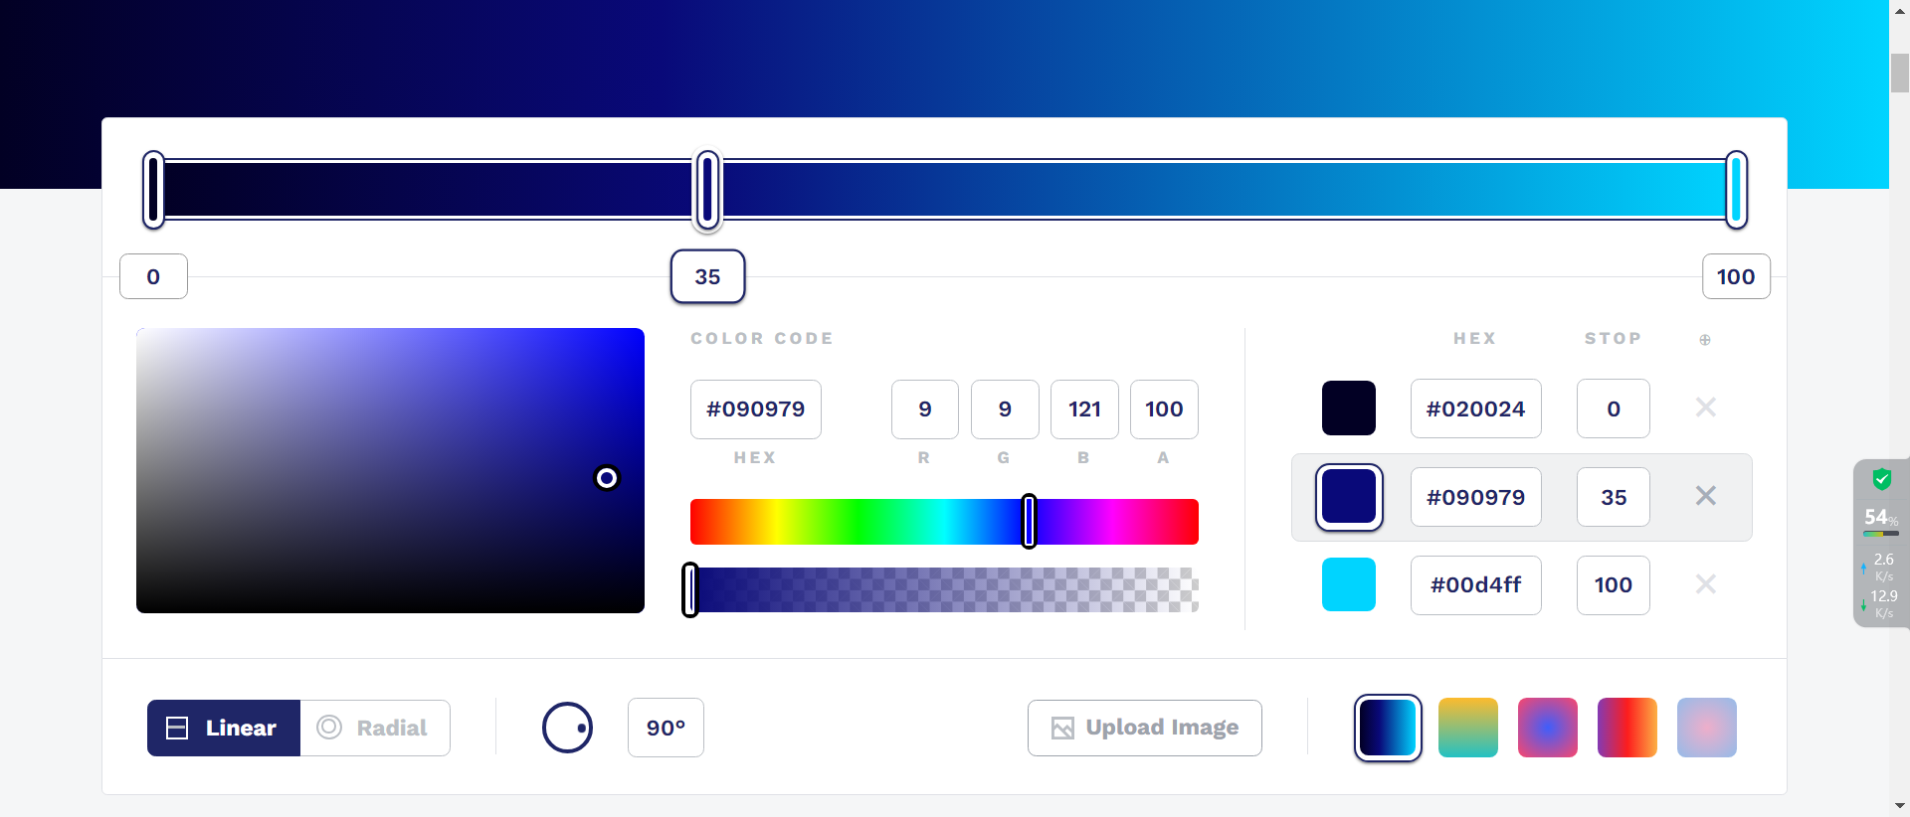Click the gradient angle dial
This screenshot has height=817, width=1910.
[x=567, y=728]
